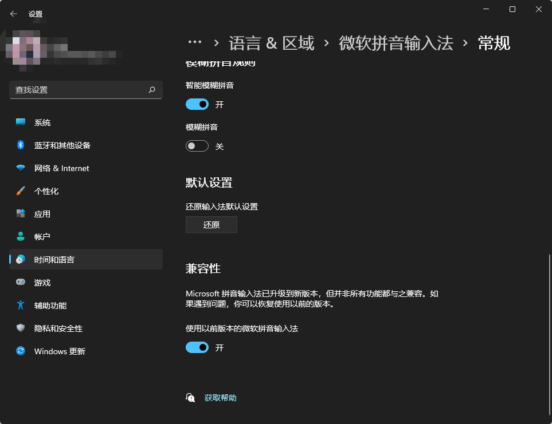Click the 游戏 gamepad icon
This screenshot has height=424, width=552.
[21, 282]
